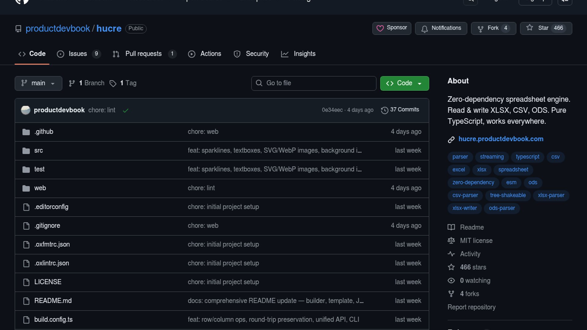Click the green commit status checkmark
Screen dimensions: 587x330
pos(125,111)
